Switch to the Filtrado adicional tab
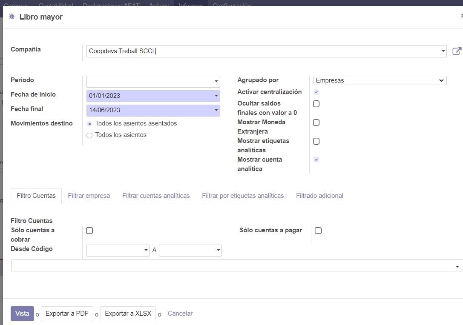Screen dimensions: 463x325 point(319,196)
